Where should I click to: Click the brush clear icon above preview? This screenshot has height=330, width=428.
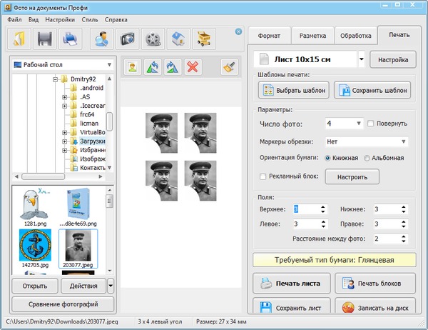point(228,67)
